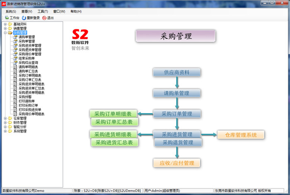This screenshot has height=195, width=290.
Task: Click the icon beside 采购综合查询
Action: [15, 62]
